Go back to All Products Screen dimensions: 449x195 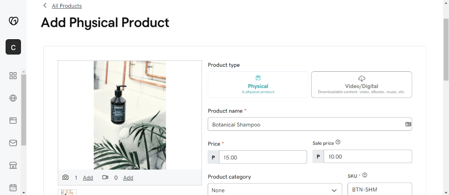67,6
